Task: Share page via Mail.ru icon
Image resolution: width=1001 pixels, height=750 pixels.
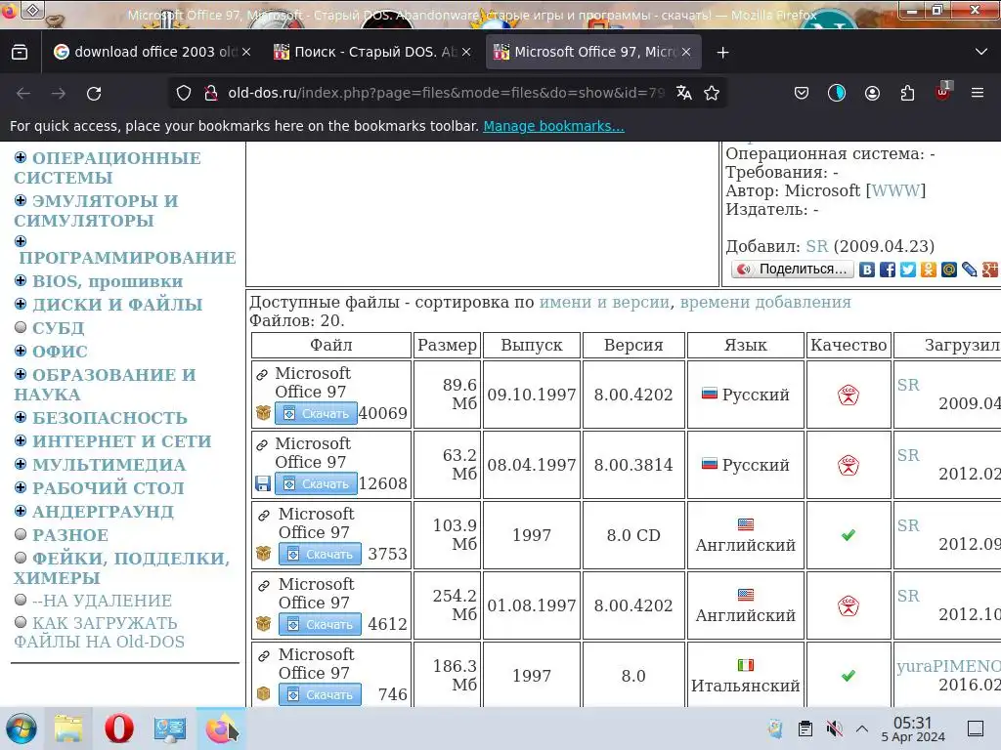Action: [x=948, y=270]
